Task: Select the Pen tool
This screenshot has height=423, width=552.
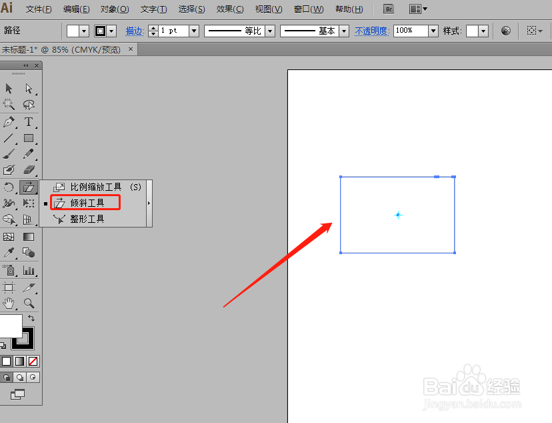Action: coord(9,122)
